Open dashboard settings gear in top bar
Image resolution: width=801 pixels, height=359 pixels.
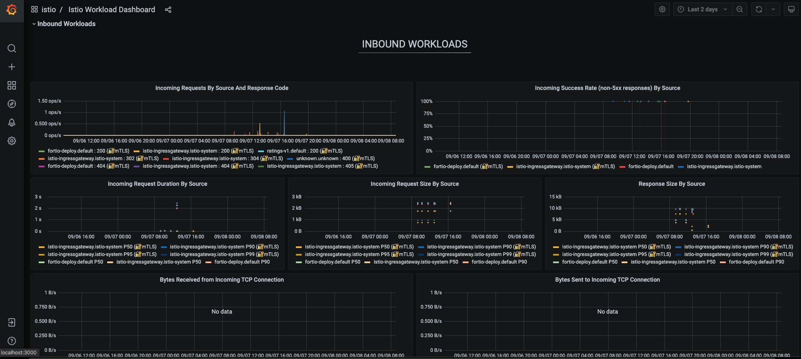662,9
